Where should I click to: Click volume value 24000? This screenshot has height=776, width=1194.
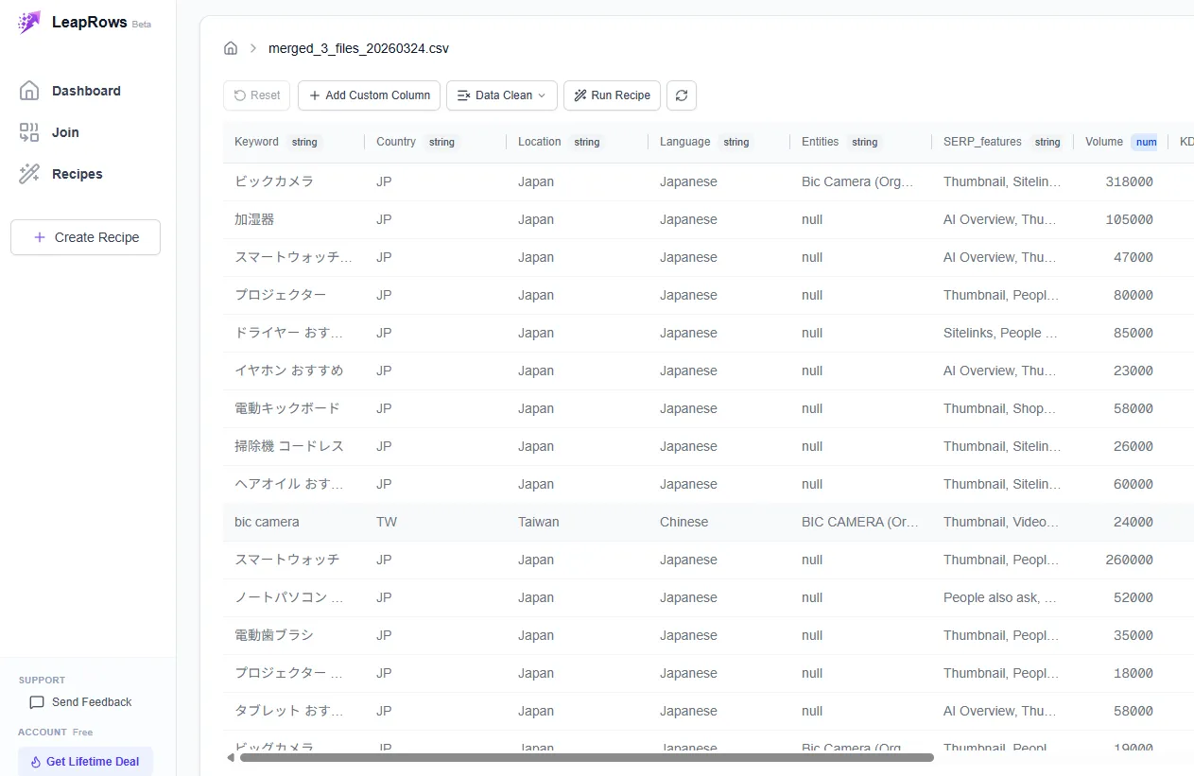(1133, 522)
